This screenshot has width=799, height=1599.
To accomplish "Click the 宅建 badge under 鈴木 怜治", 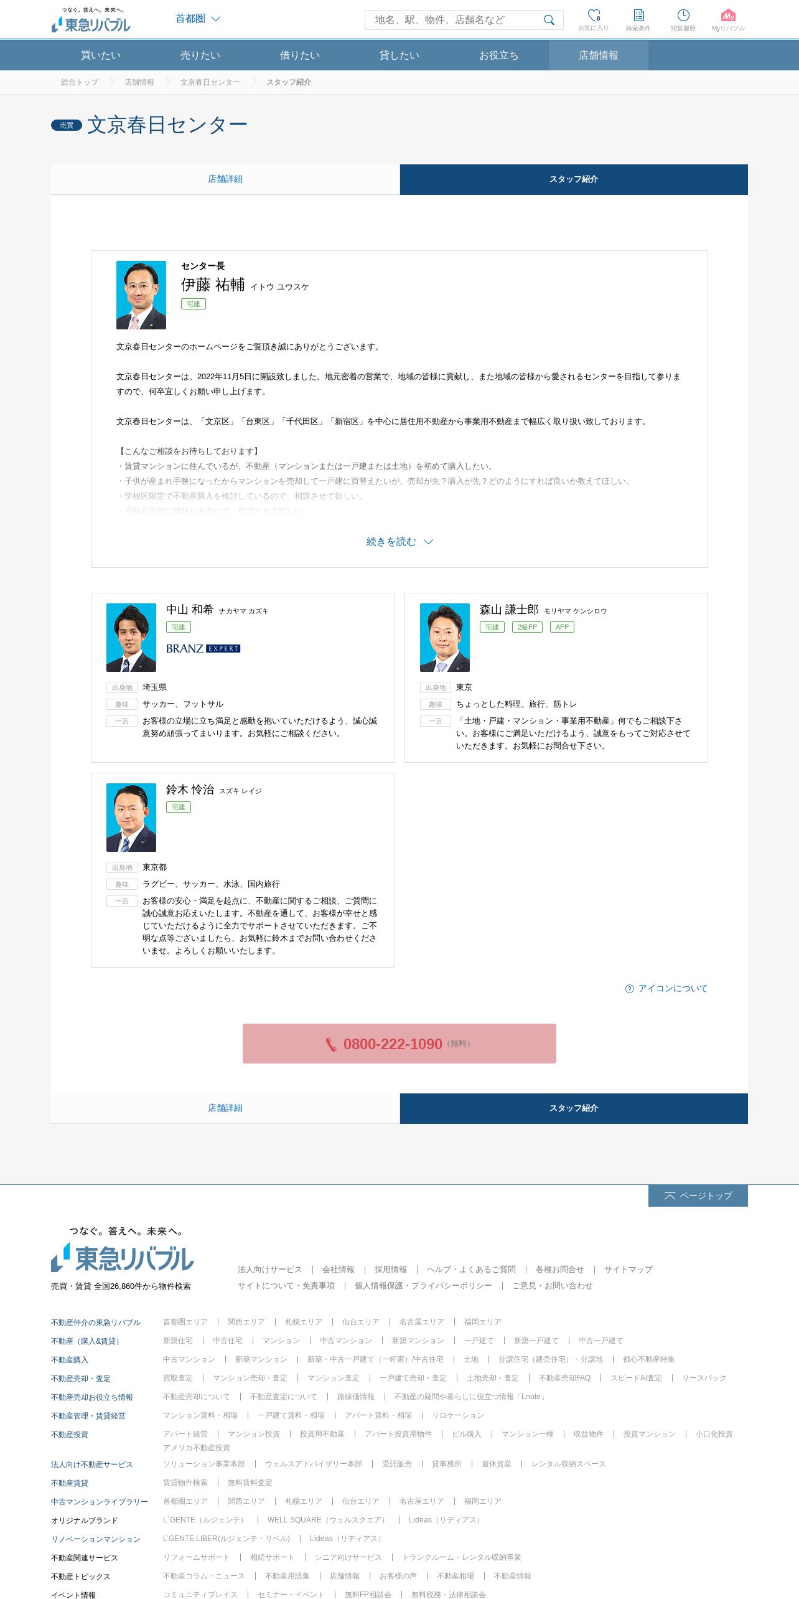I will 179,807.
